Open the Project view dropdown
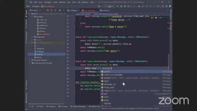197x111 pixels. coord(35,10)
